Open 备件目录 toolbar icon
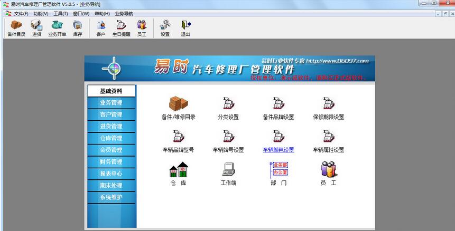 (x=16, y=28)
